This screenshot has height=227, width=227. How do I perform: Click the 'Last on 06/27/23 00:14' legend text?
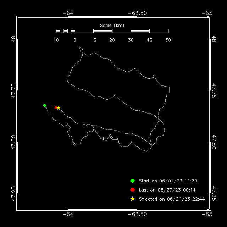coord(167,190)
